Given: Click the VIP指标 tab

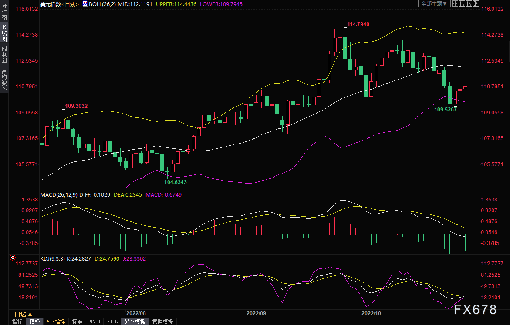Looking at the screenshot, I should click(56, 322).
